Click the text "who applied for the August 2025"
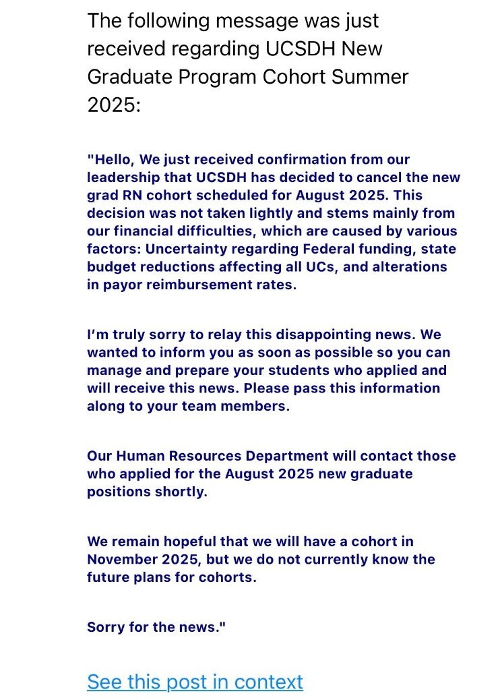The width and height of the screenshot is (498, 700). 200,474
